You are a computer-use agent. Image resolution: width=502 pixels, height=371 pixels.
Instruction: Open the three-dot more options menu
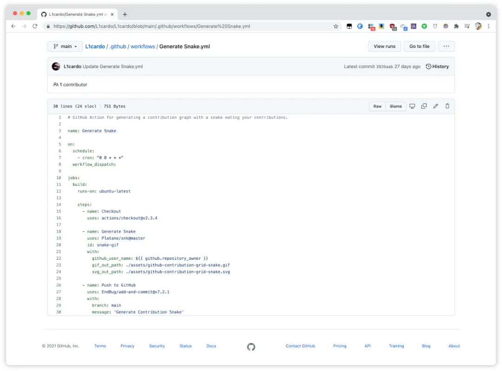(x=446, y=47)
